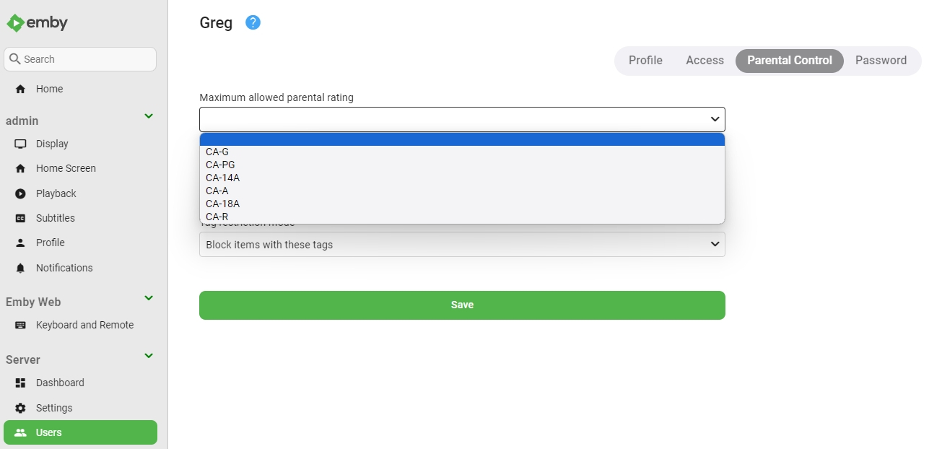Viewport: 942px width, 449px height.
Task: Click the Keyboard and Remote keyboard icon
Action: (x=20, y=325)
